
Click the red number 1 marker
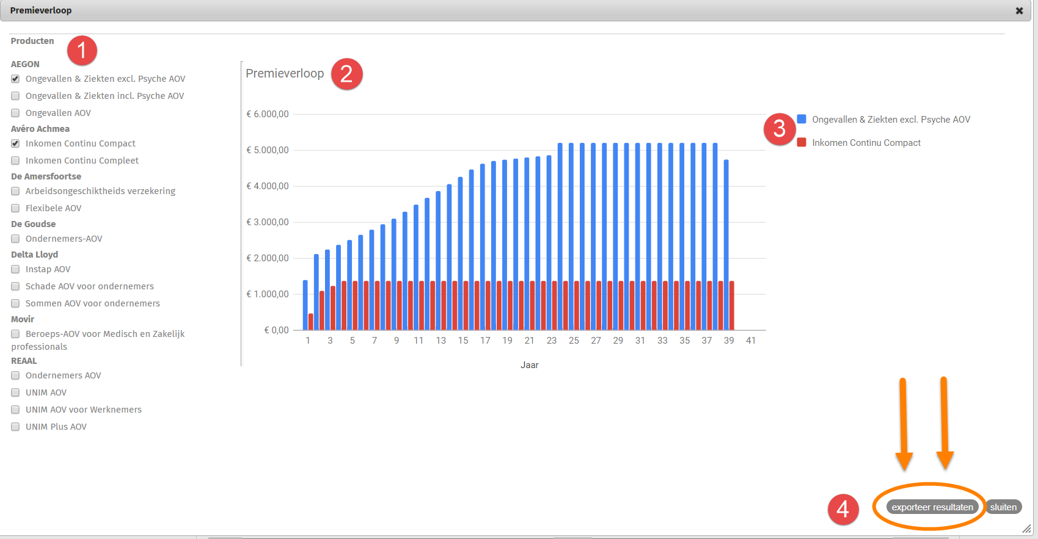(82, 51)
